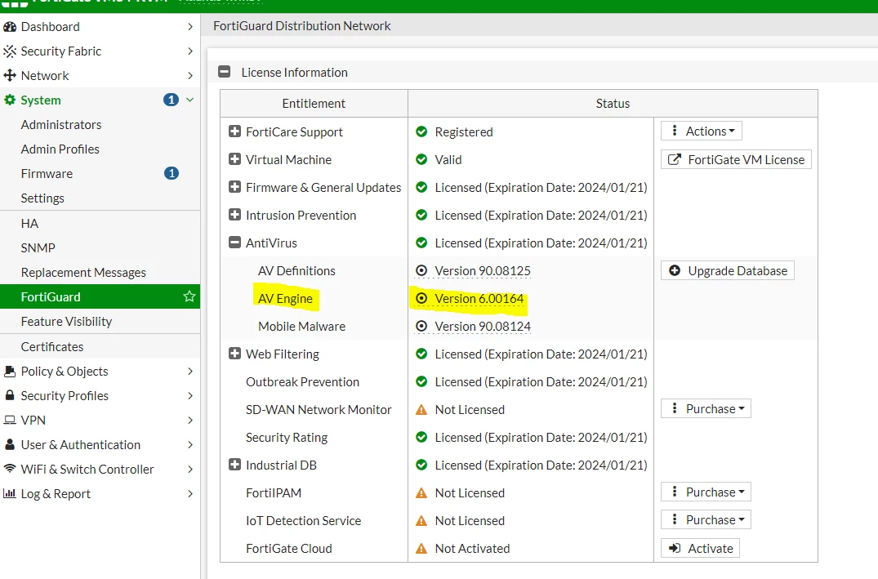Click the User & Authentication person icon
The image size is (878, 579).
(10, 444)
